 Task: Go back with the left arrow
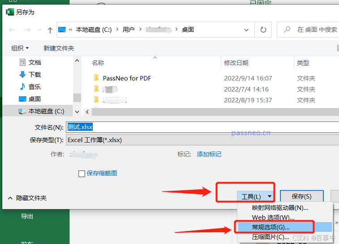12,30
